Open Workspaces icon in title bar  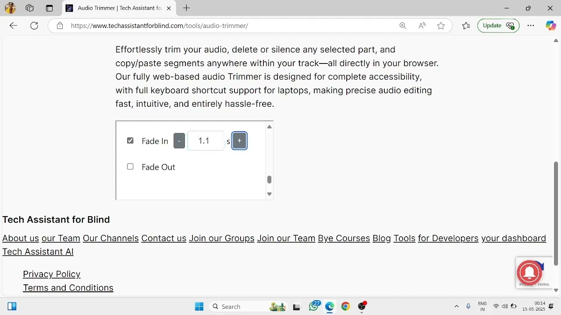tap(30, 8)
